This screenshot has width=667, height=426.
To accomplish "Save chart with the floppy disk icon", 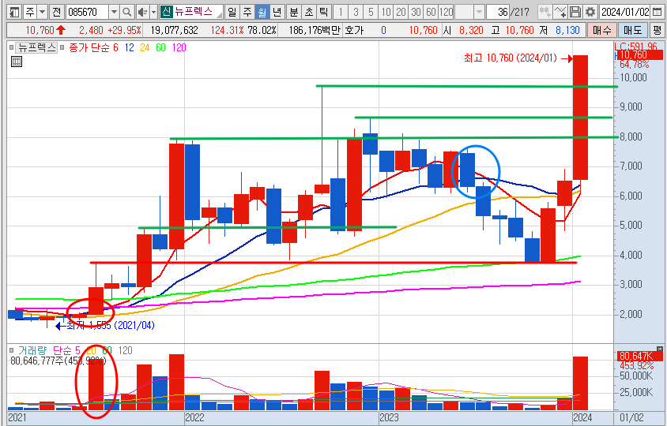I will (x=575, y=12).
